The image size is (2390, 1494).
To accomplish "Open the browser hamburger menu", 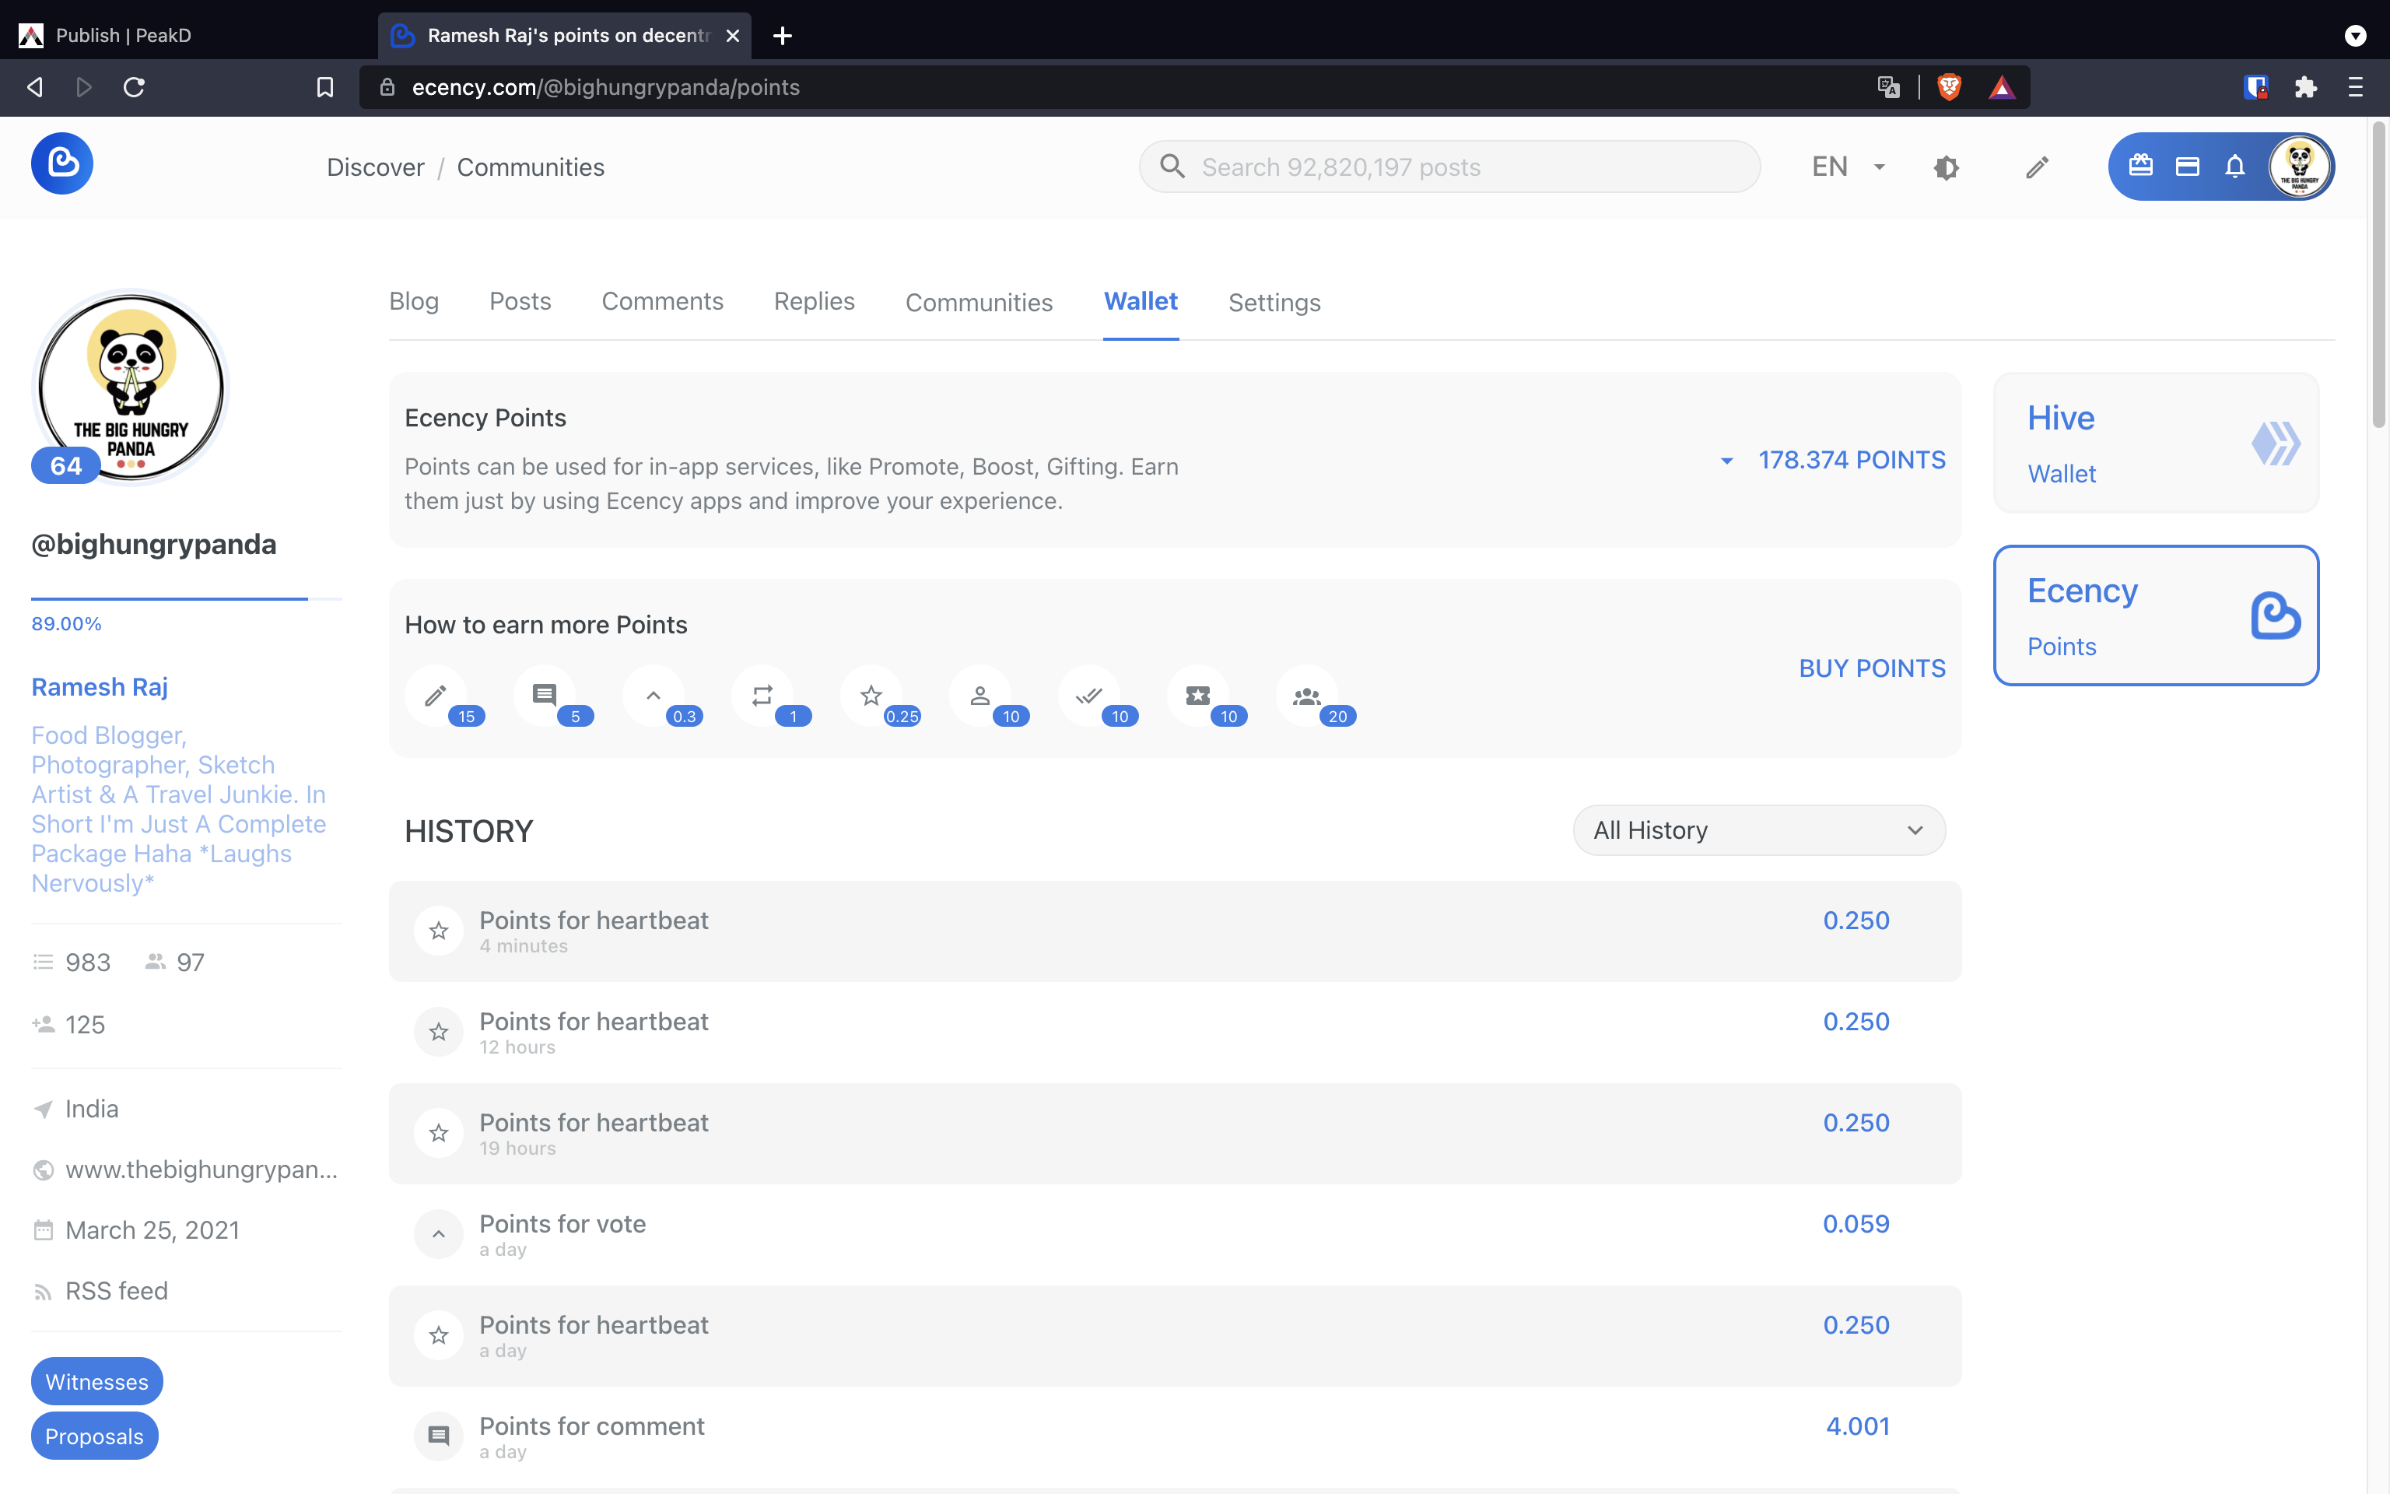I will coord(2356,87).
